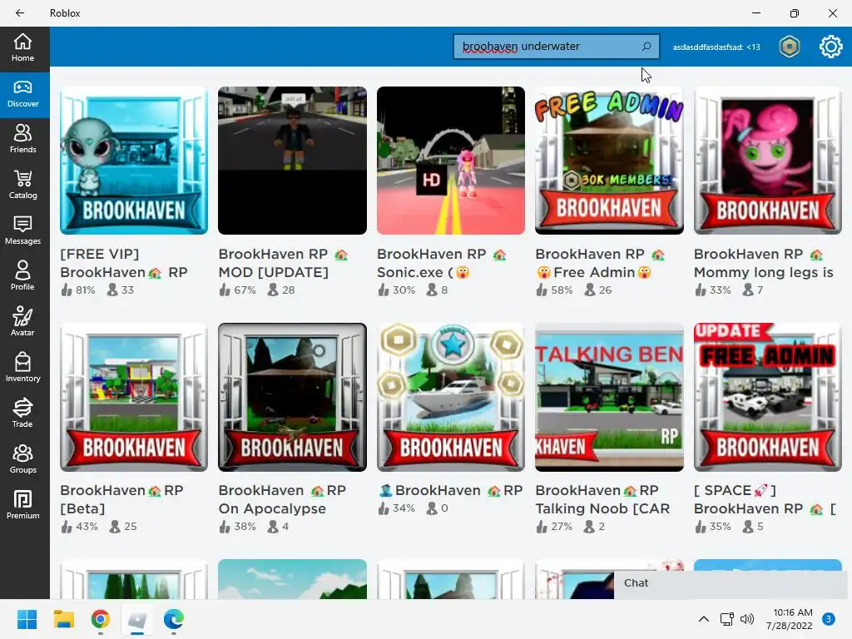Open the Chat panel

pyautogui.click(x=731, y=583)
